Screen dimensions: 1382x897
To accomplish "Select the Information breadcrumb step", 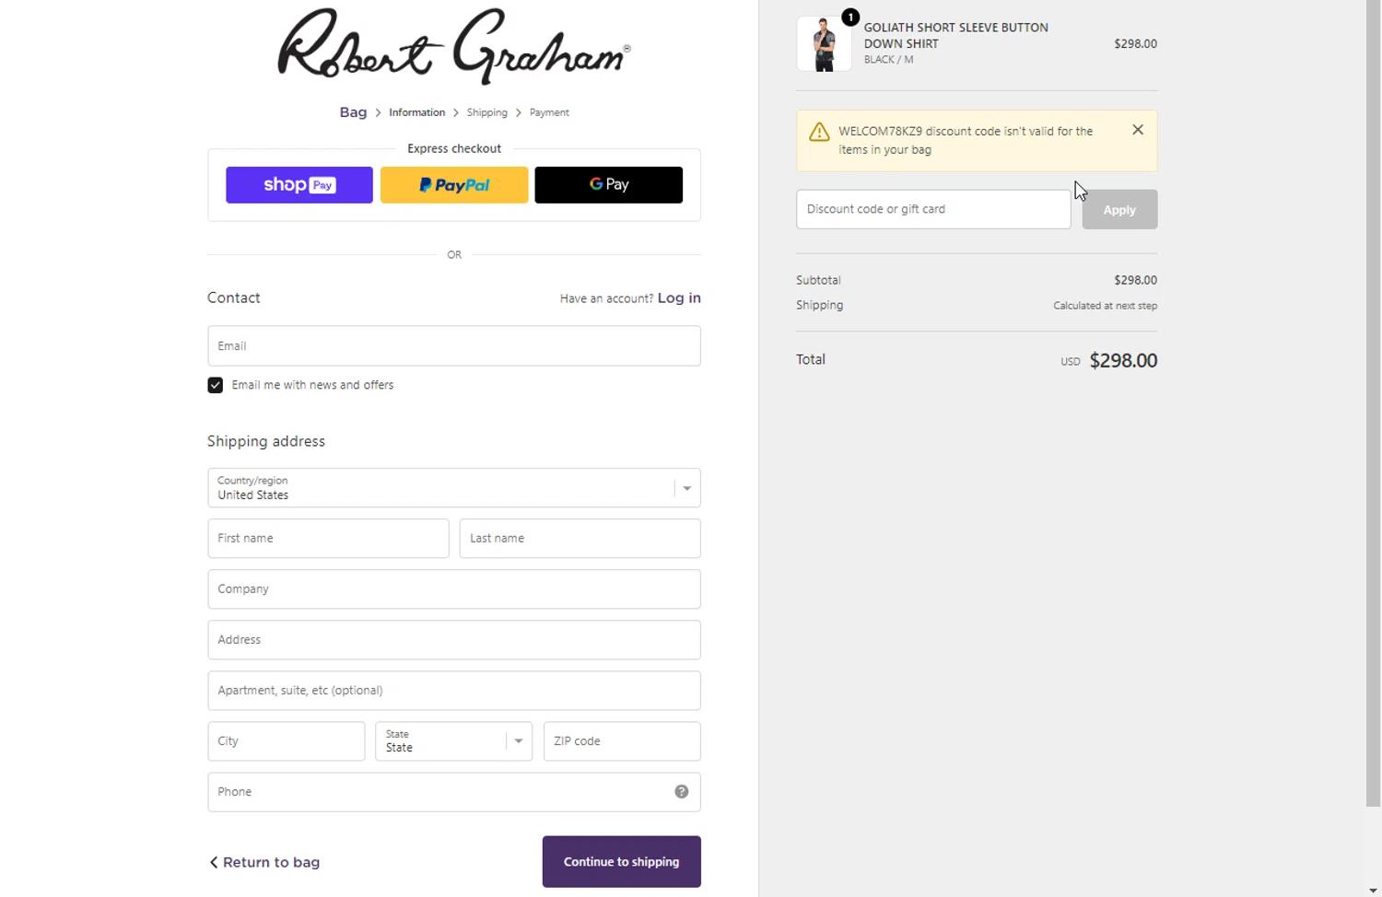I will point(416,112).
